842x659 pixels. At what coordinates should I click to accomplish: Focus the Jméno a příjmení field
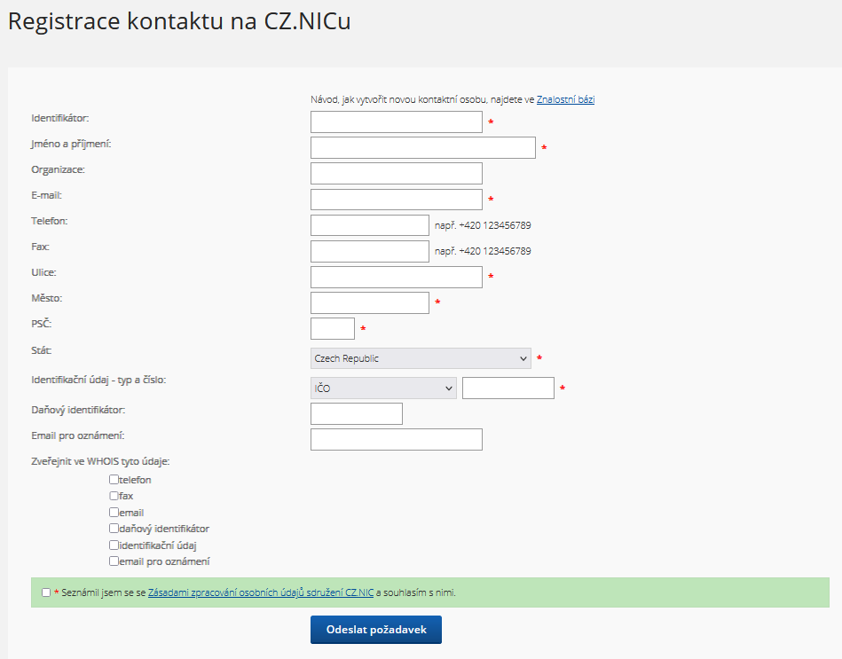422,147
